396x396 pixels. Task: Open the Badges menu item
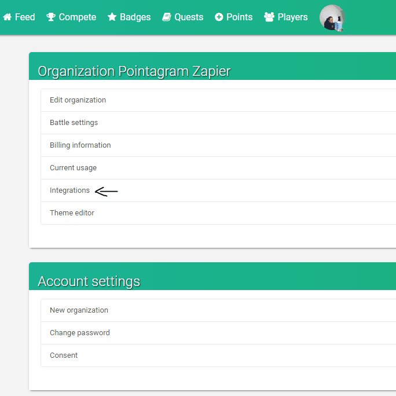click(129, 17)
